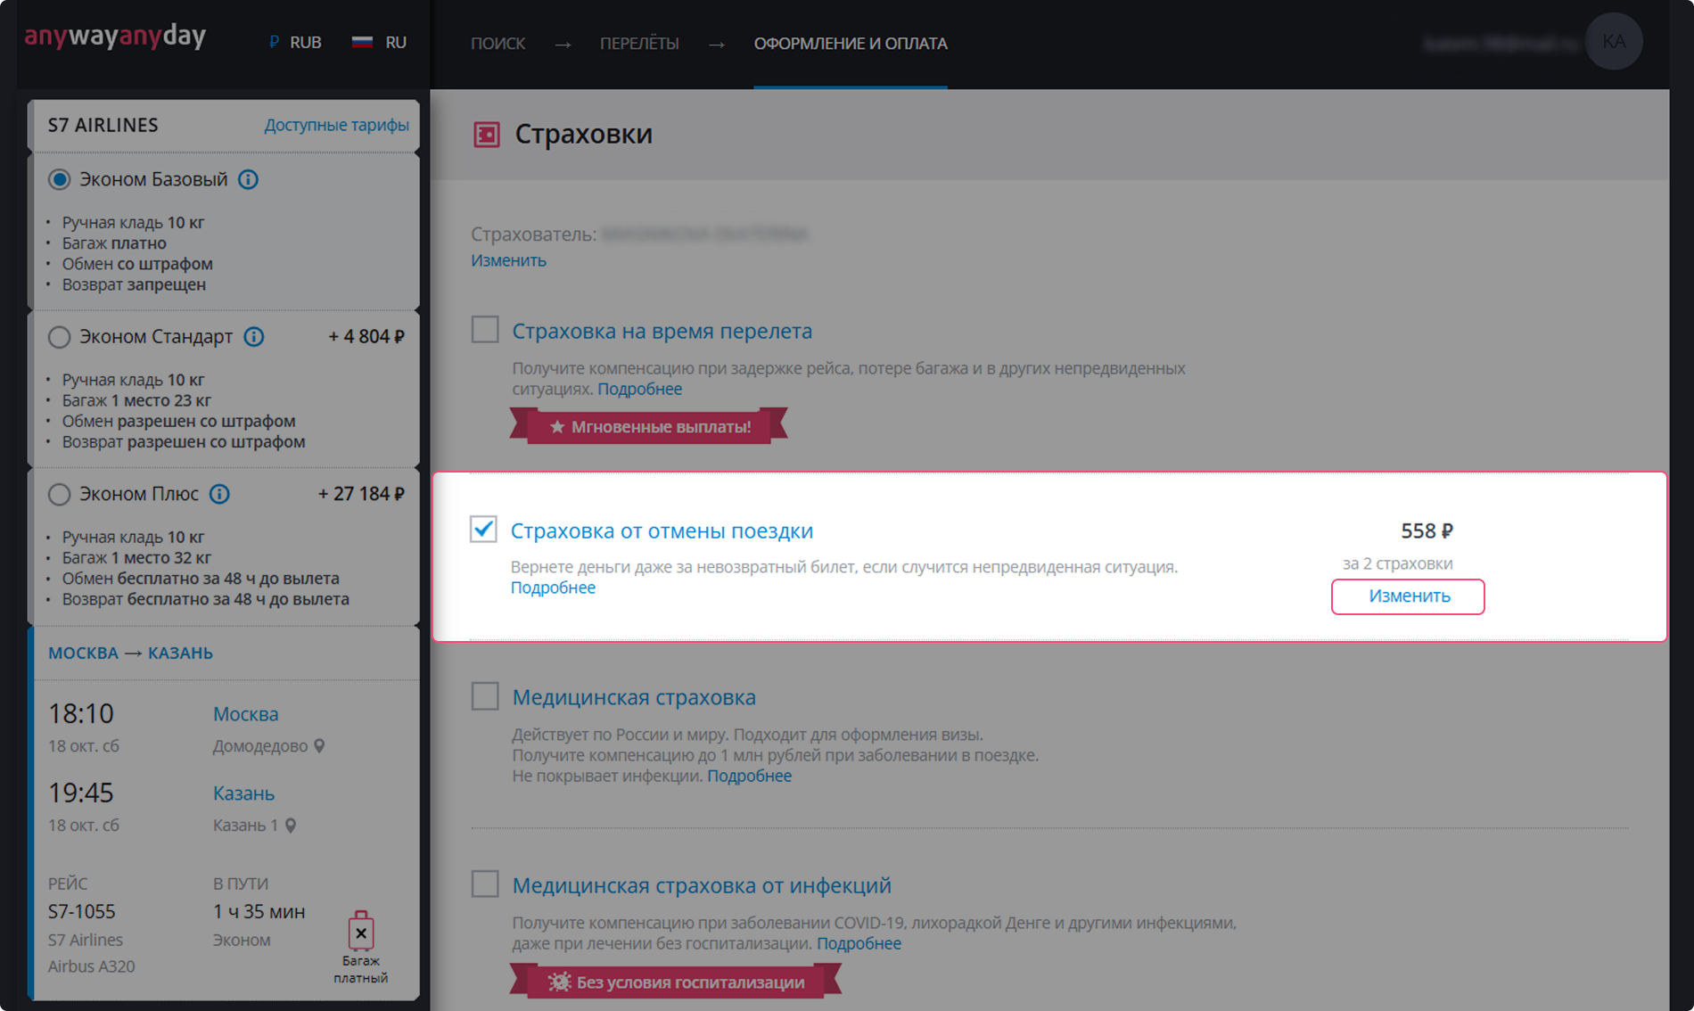Uncheck Страховка от отмены поездки checkbox
1694x1011 pixels.
pos(483,530)
